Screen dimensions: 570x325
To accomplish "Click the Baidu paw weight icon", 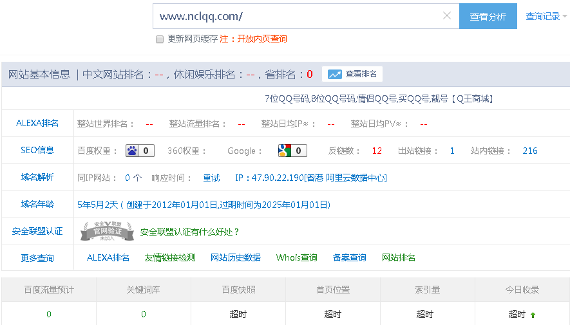I will point(133,151).
